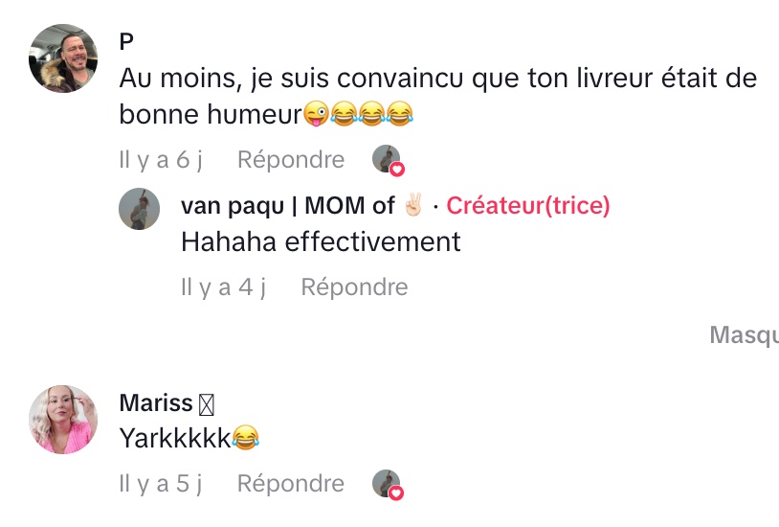Viewport: 779px width, 527px height.
Task: Open van paqu's small profile avatar
Action: (139, 208)
